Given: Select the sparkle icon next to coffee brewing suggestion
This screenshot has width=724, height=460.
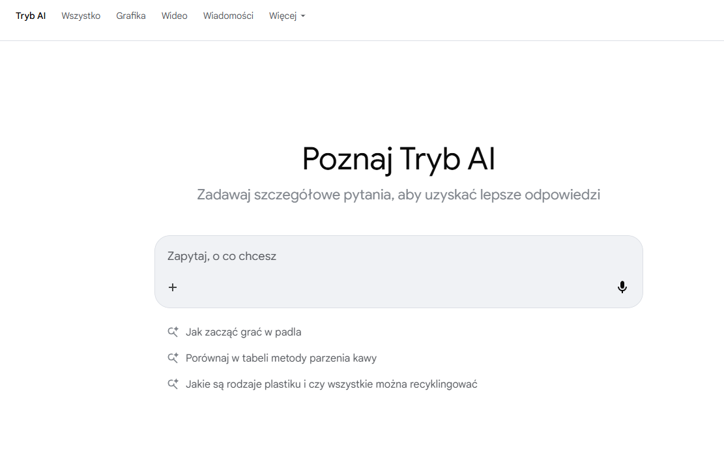Looking at the screenshot, I should point(173,358).
